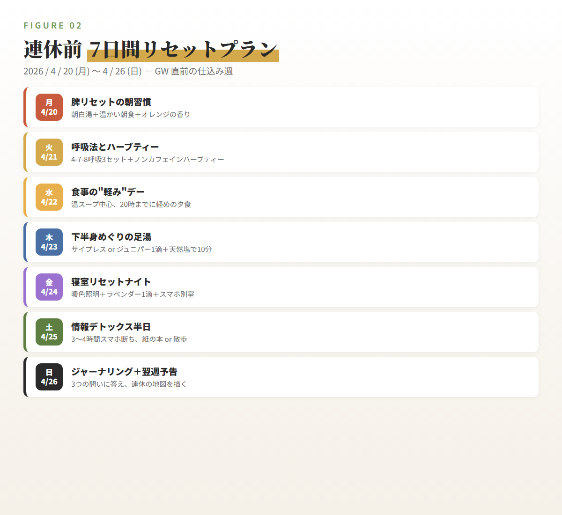The height and width of the screenshot is (515, 562).
Task: Select the heading 食事の"軽み"デー
Action: tap(108, 192)
